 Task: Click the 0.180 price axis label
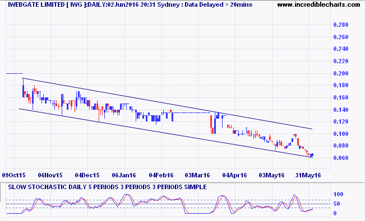point(341,85)
